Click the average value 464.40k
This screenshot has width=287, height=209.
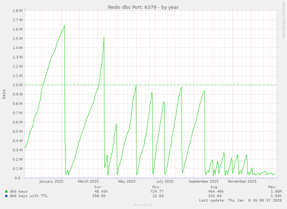(x=216, y=192)
